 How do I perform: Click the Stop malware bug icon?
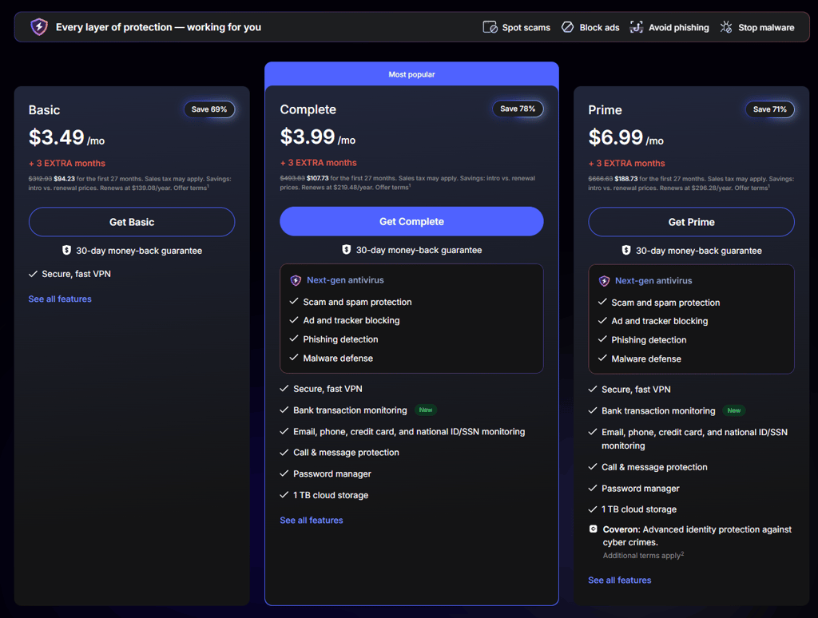pos(726,27)
